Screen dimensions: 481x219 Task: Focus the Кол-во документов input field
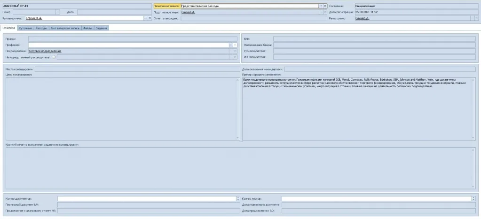coord(146,198)
